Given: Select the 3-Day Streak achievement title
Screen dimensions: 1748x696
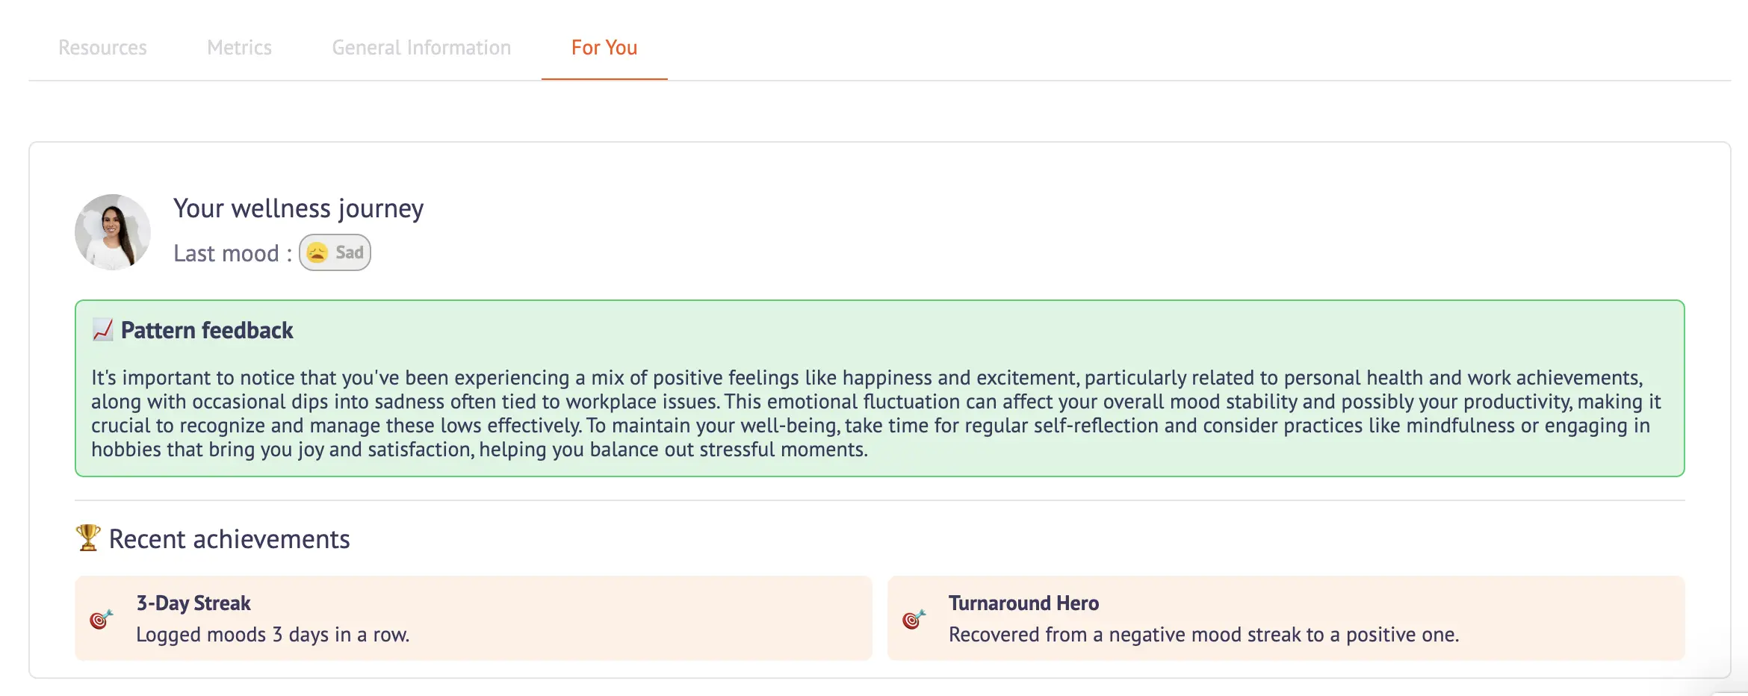Looking at the screenshot, I should [x=193, y=603].
